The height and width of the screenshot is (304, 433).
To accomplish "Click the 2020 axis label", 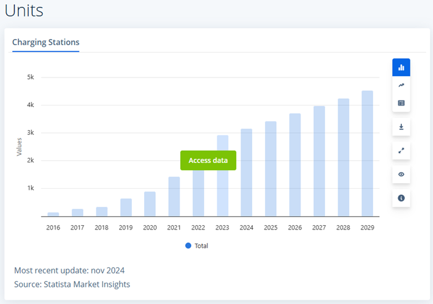I will point(150,228).
